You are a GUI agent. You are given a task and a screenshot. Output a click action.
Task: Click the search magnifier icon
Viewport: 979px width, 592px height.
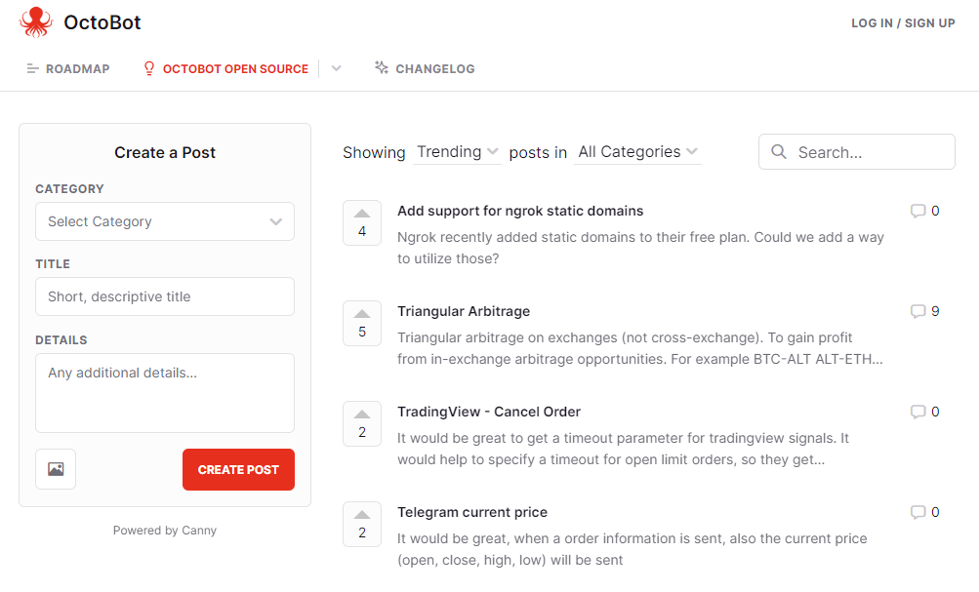click(x=779, y=151)
